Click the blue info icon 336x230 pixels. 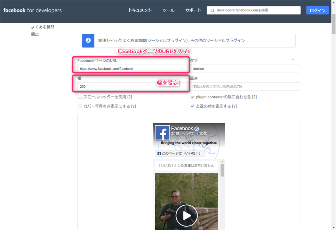[x=88, y=41]
